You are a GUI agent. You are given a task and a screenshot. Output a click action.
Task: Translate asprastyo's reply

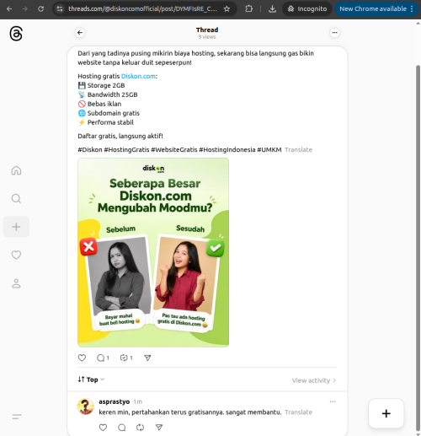[x=298, y=412]
